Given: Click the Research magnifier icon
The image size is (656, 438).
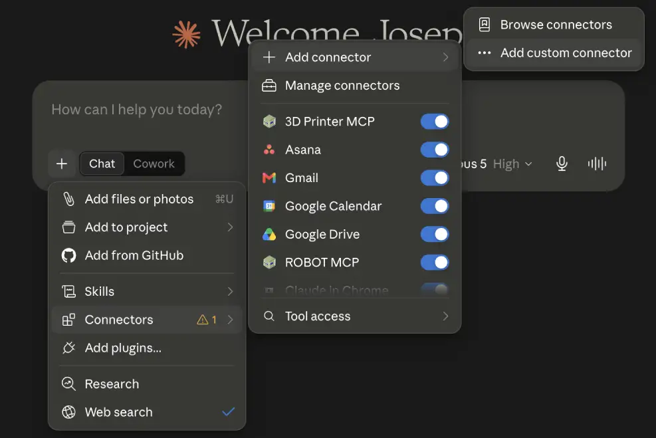Looking at the screenshot, I should click(x=68, y=383).
